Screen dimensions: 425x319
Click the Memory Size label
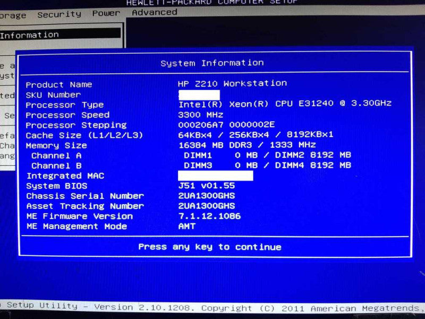point(56,146)
